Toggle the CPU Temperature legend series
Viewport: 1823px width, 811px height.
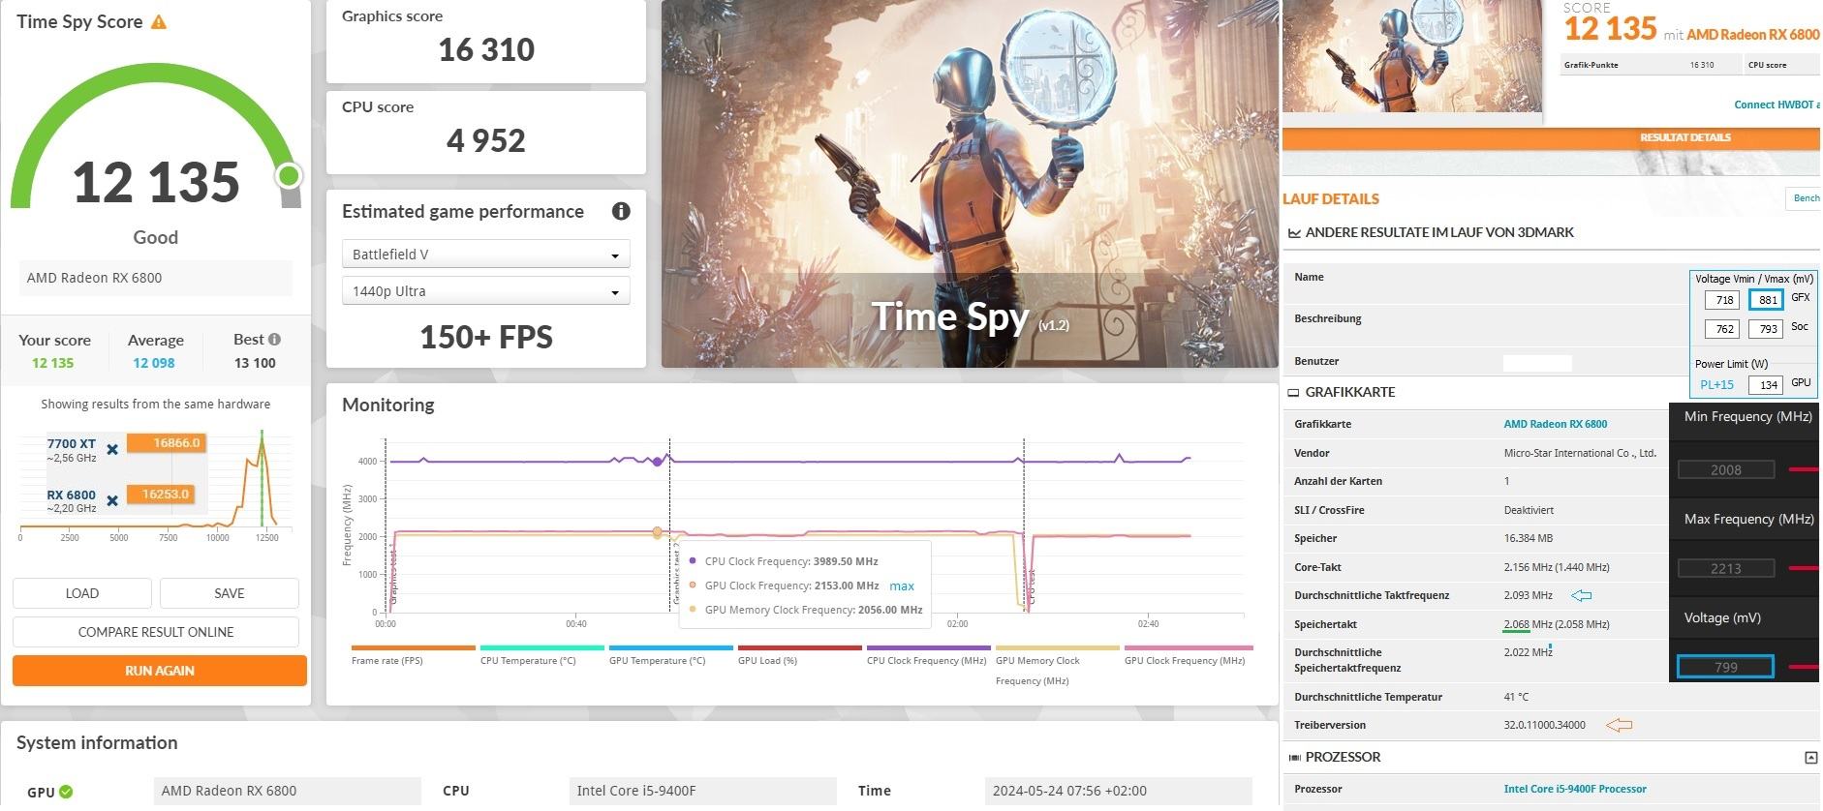541,655
